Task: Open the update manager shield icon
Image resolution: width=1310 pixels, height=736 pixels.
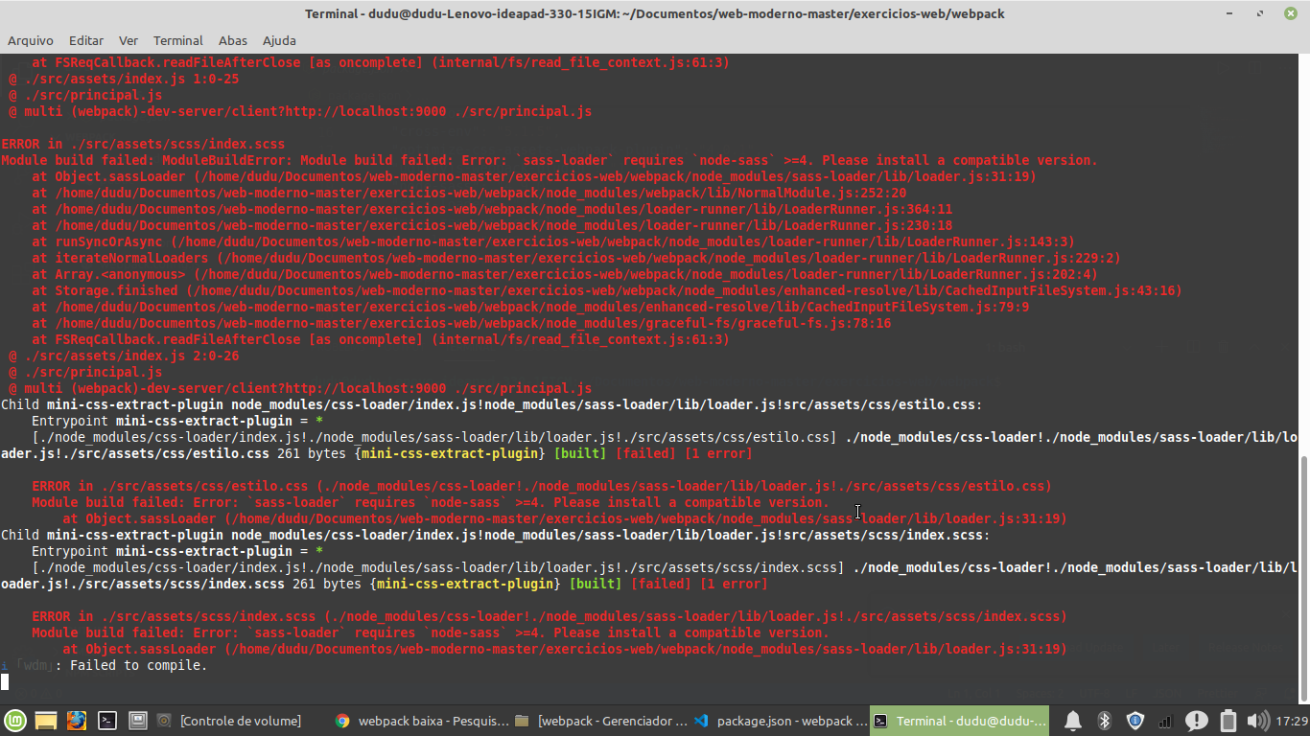Action: 1135,721
